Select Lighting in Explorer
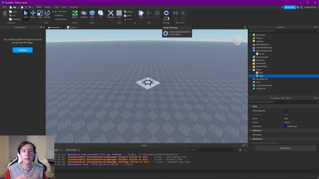This screenshot has height=179, width=319. click(260, 41)
